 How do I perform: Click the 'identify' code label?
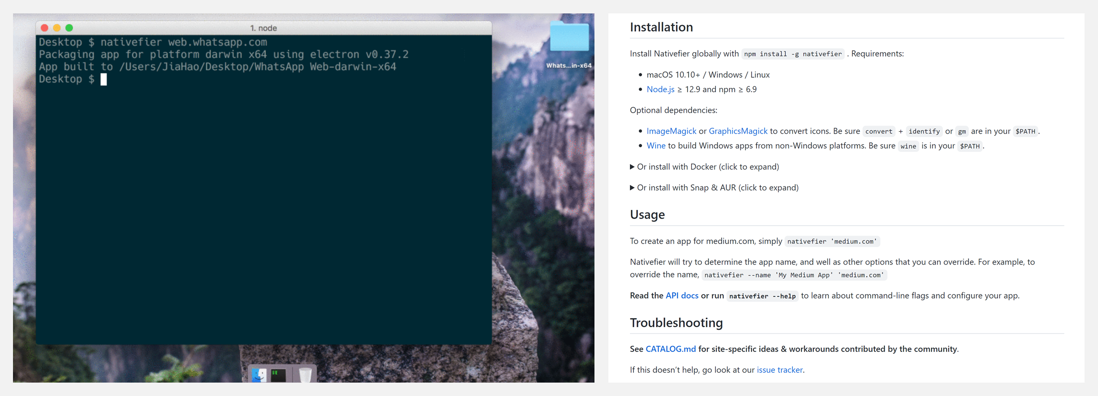tap(924, 131)
